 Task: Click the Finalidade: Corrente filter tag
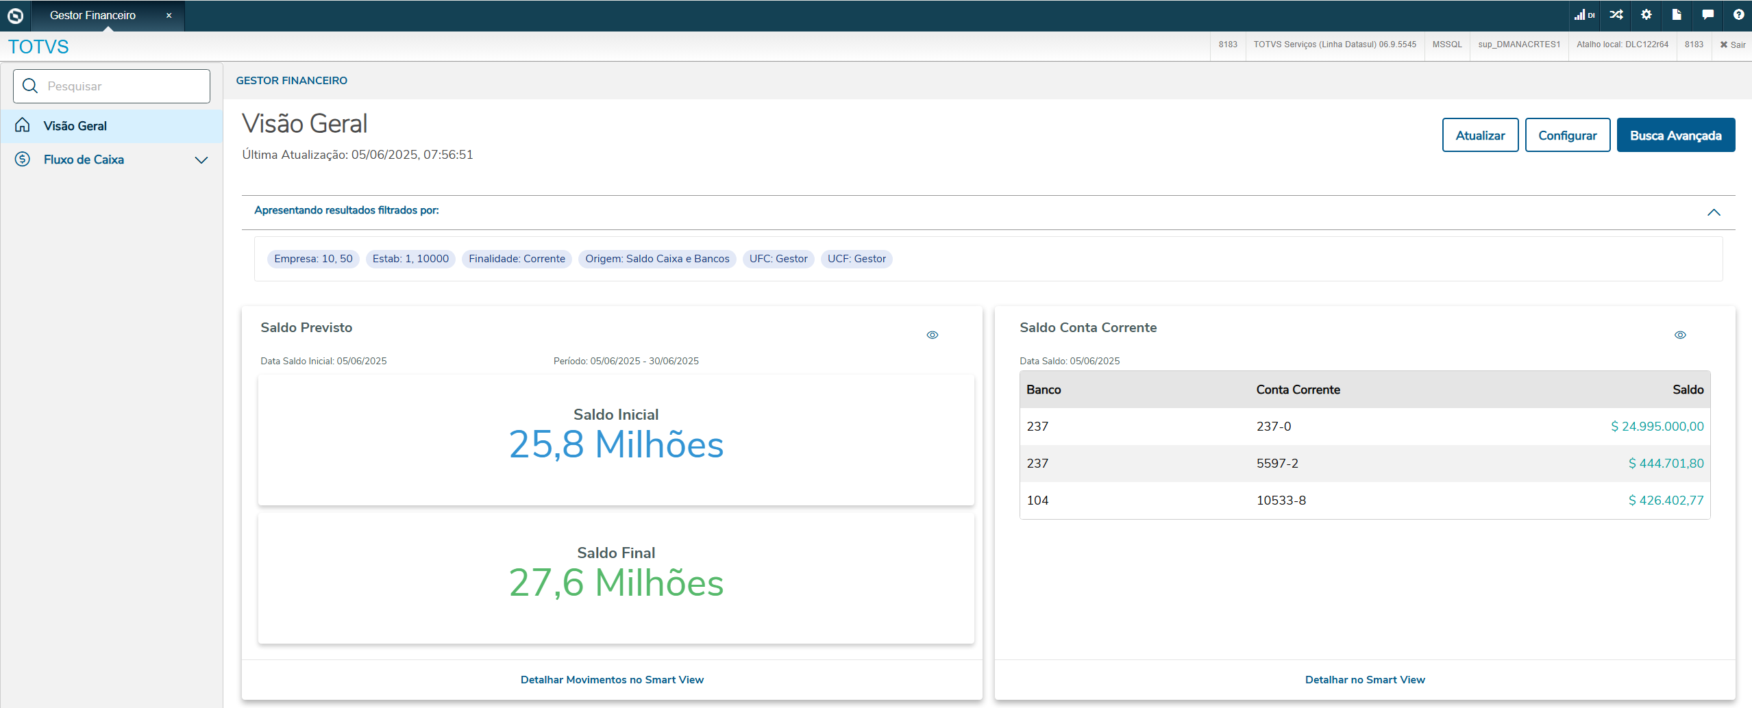(517, 259)
